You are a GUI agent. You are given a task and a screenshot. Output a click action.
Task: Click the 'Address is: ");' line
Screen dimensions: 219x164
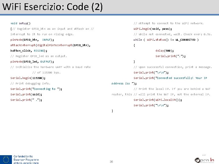(124, 84)
